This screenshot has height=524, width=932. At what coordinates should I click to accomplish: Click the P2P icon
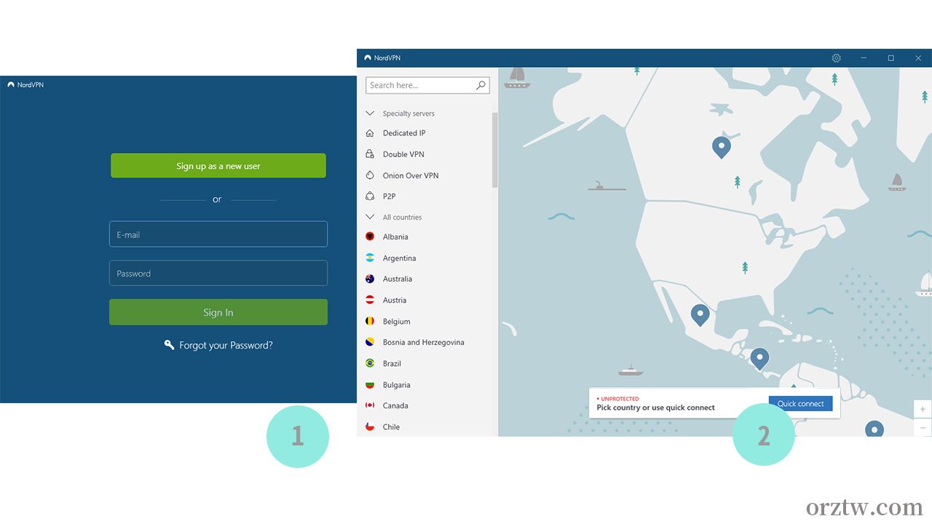coord(370,196)
